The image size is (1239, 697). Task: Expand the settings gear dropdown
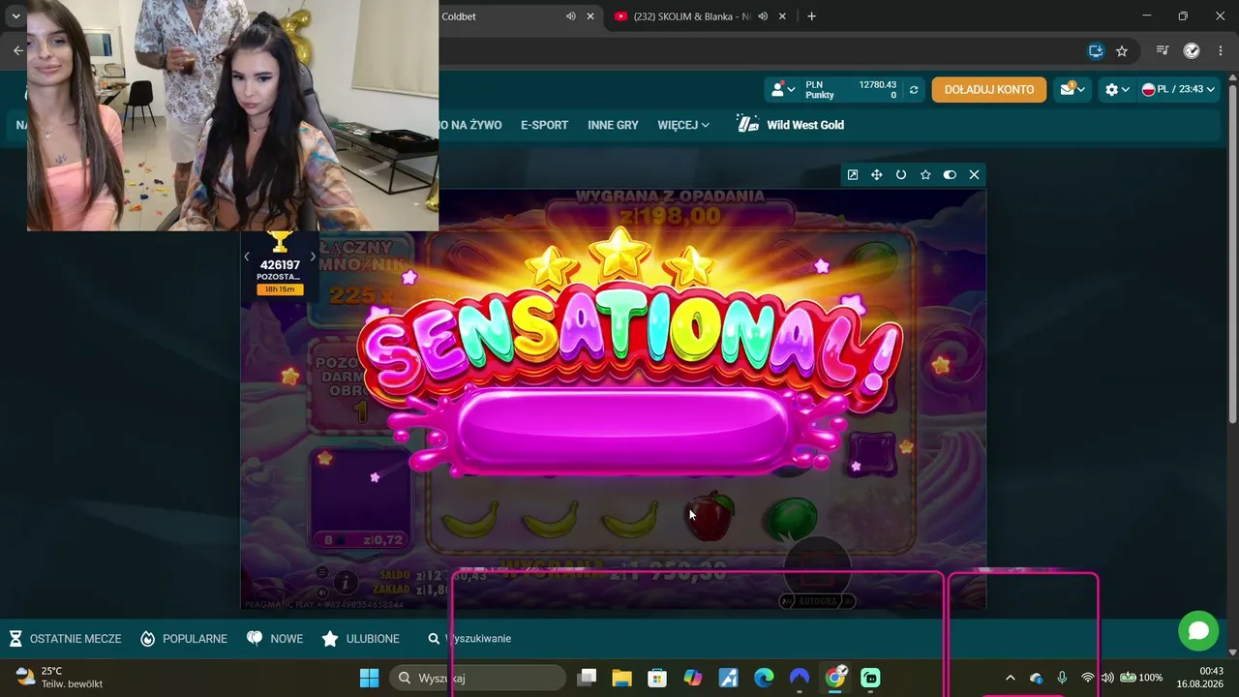tap(1117, 90)
